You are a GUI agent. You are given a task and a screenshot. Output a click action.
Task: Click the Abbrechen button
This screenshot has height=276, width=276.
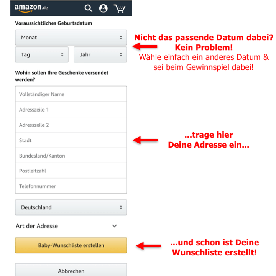(x=71, y=270)
